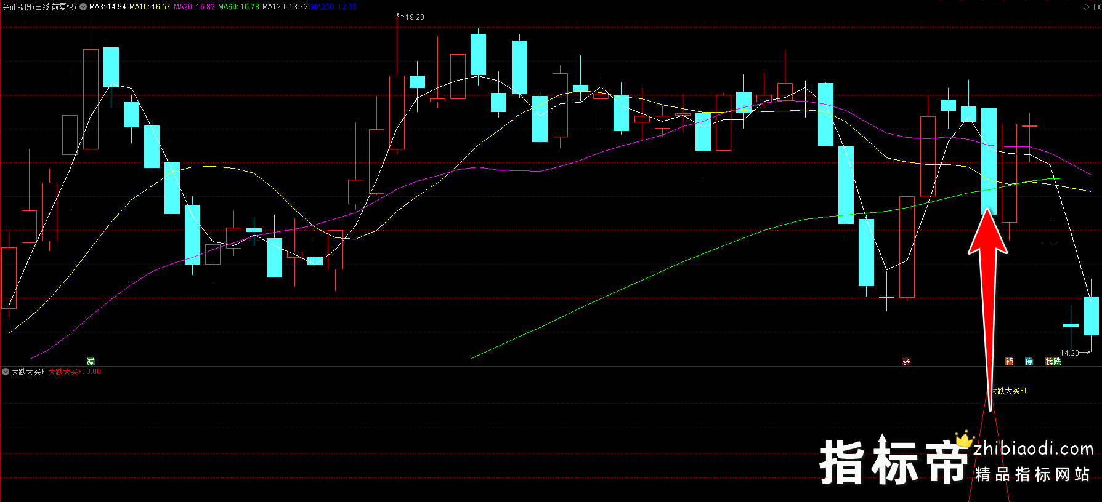The height and width of the screenshot is (502, 1102).
Task: Select the MA250: 12.38 label
Action: pos(334,7)
